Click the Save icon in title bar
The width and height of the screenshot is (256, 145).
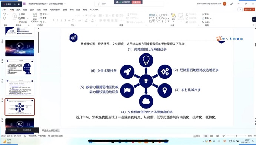[x=24, y=4]
